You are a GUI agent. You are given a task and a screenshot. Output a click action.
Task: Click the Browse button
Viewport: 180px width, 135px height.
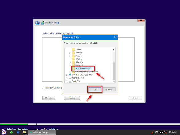[49, 98]
